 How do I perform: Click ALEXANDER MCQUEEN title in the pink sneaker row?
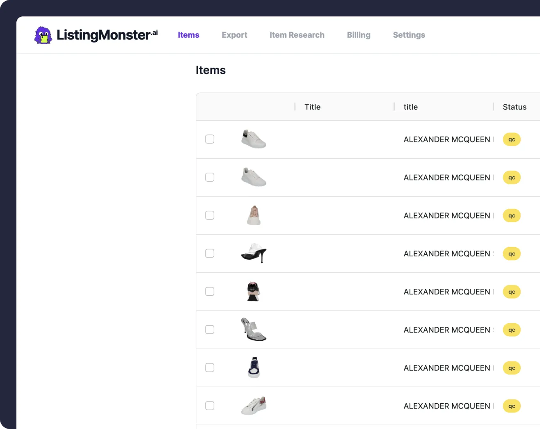point(448,216)
